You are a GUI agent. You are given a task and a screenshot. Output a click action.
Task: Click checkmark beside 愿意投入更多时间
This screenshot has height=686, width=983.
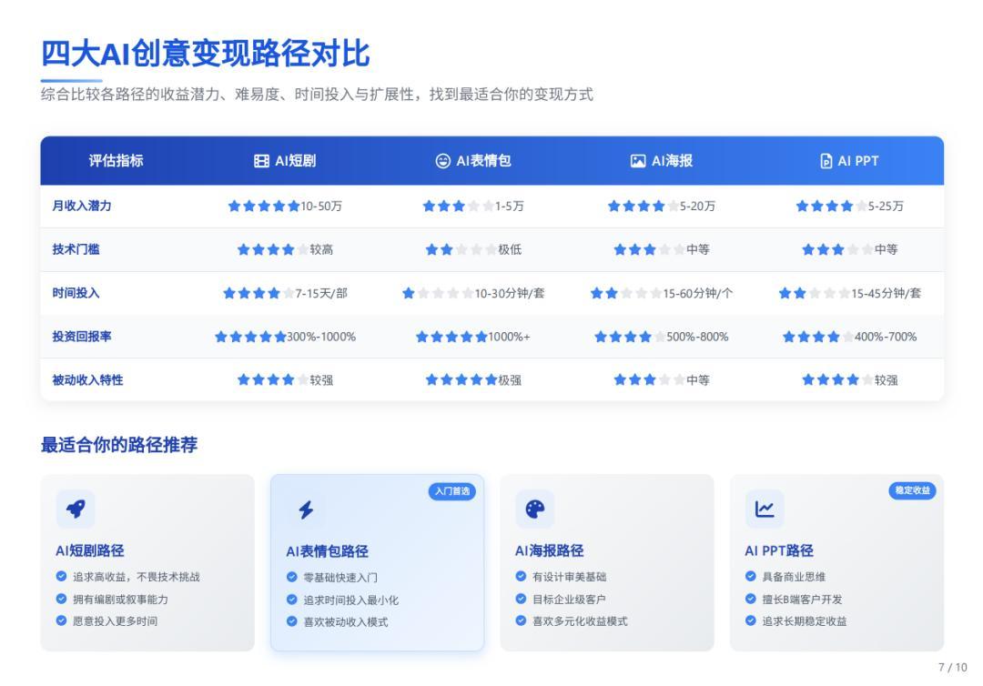pos(62,620)
